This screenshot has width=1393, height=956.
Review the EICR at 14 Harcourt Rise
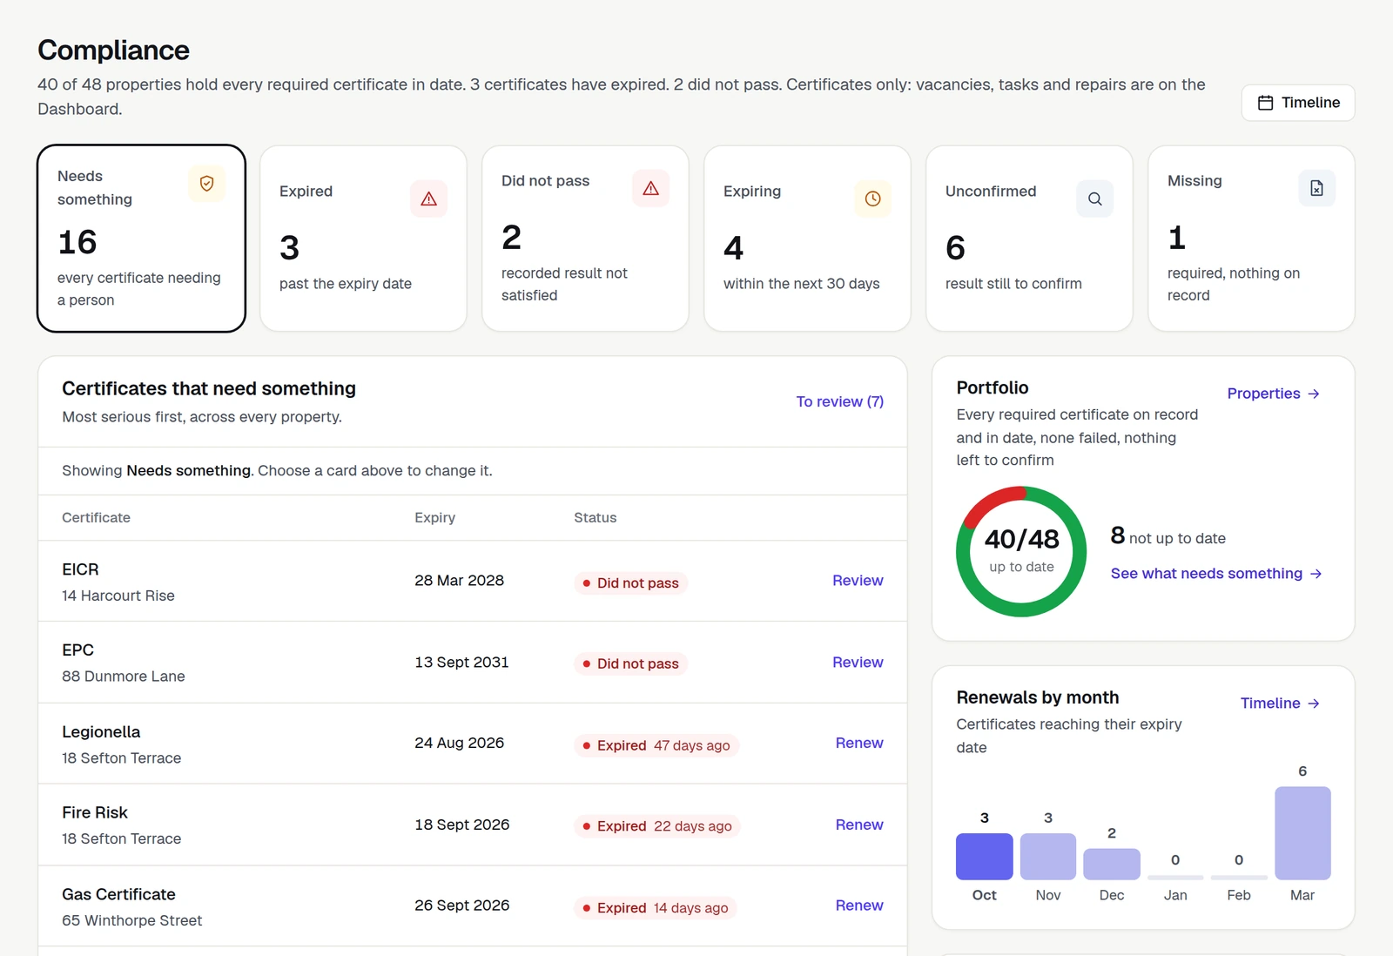(858, 581)
